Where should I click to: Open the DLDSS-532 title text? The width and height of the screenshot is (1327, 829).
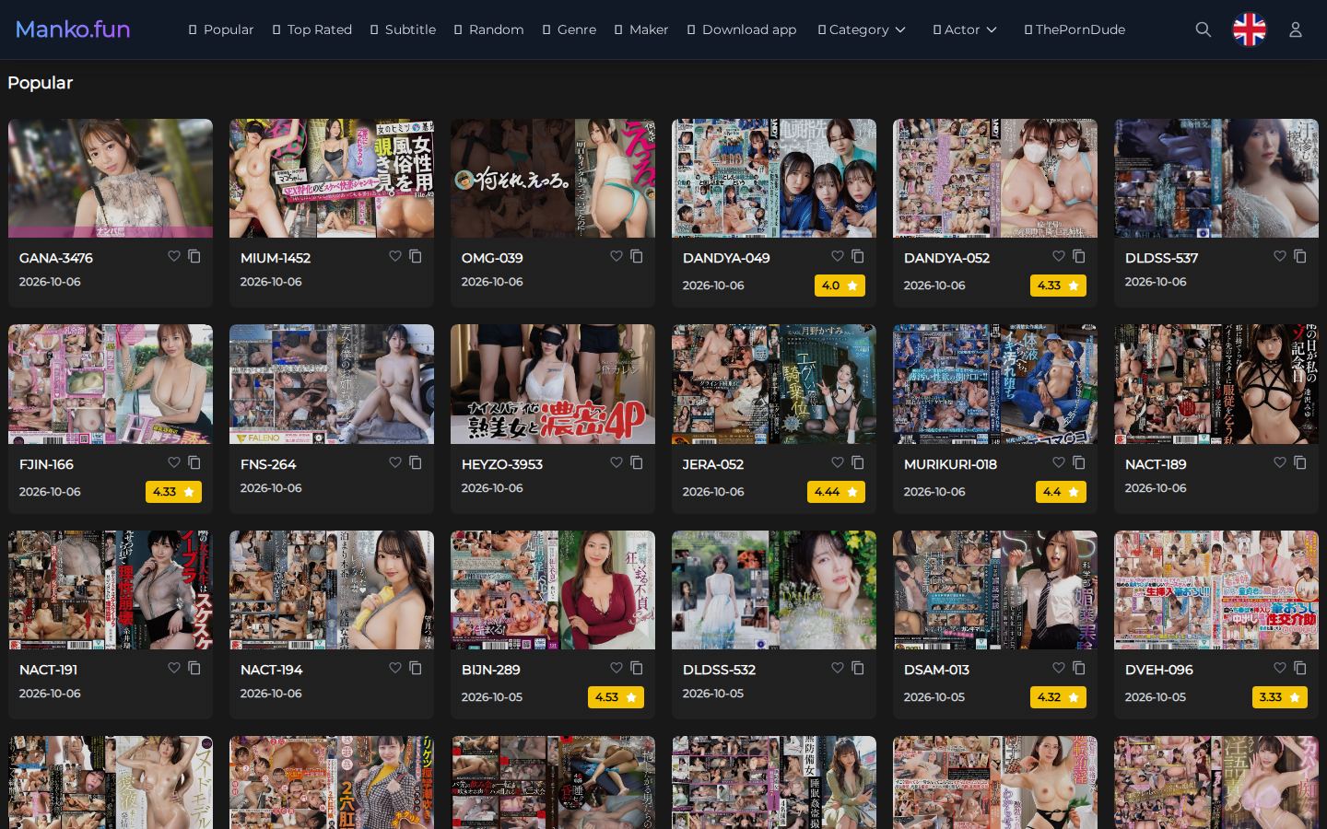pos(719,670)
